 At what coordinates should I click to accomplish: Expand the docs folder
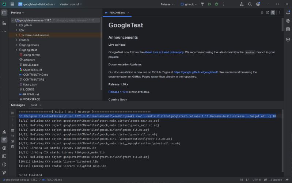[x=16, y=40]
